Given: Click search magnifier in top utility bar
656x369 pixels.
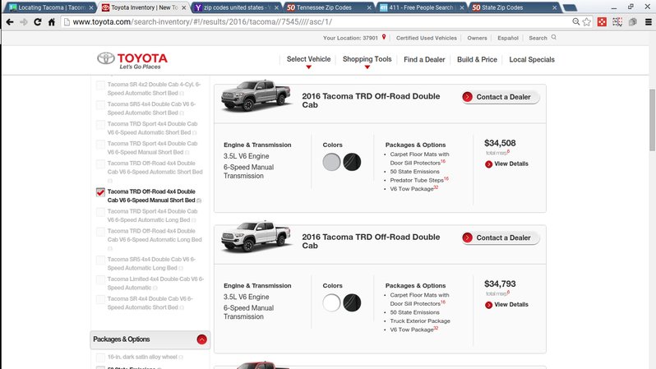Looking at the screenshot, I should click(554, 37).
